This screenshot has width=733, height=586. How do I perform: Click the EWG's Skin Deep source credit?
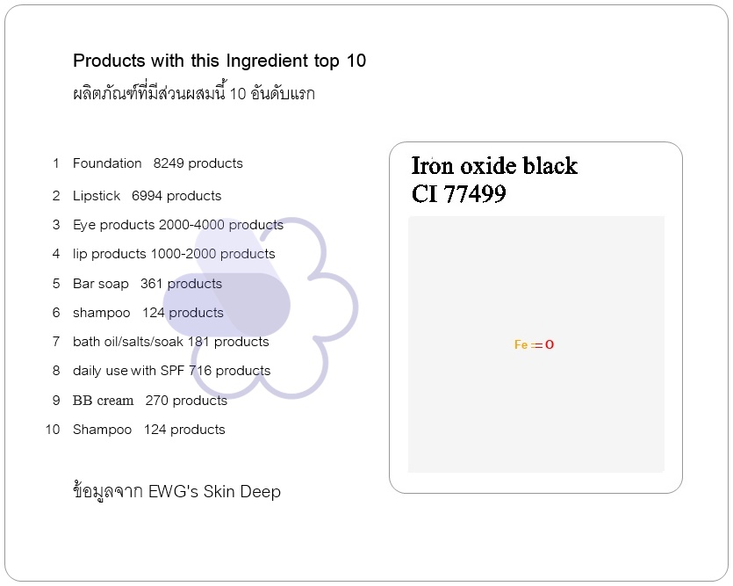pyautogui.click(x=176, y=492)
